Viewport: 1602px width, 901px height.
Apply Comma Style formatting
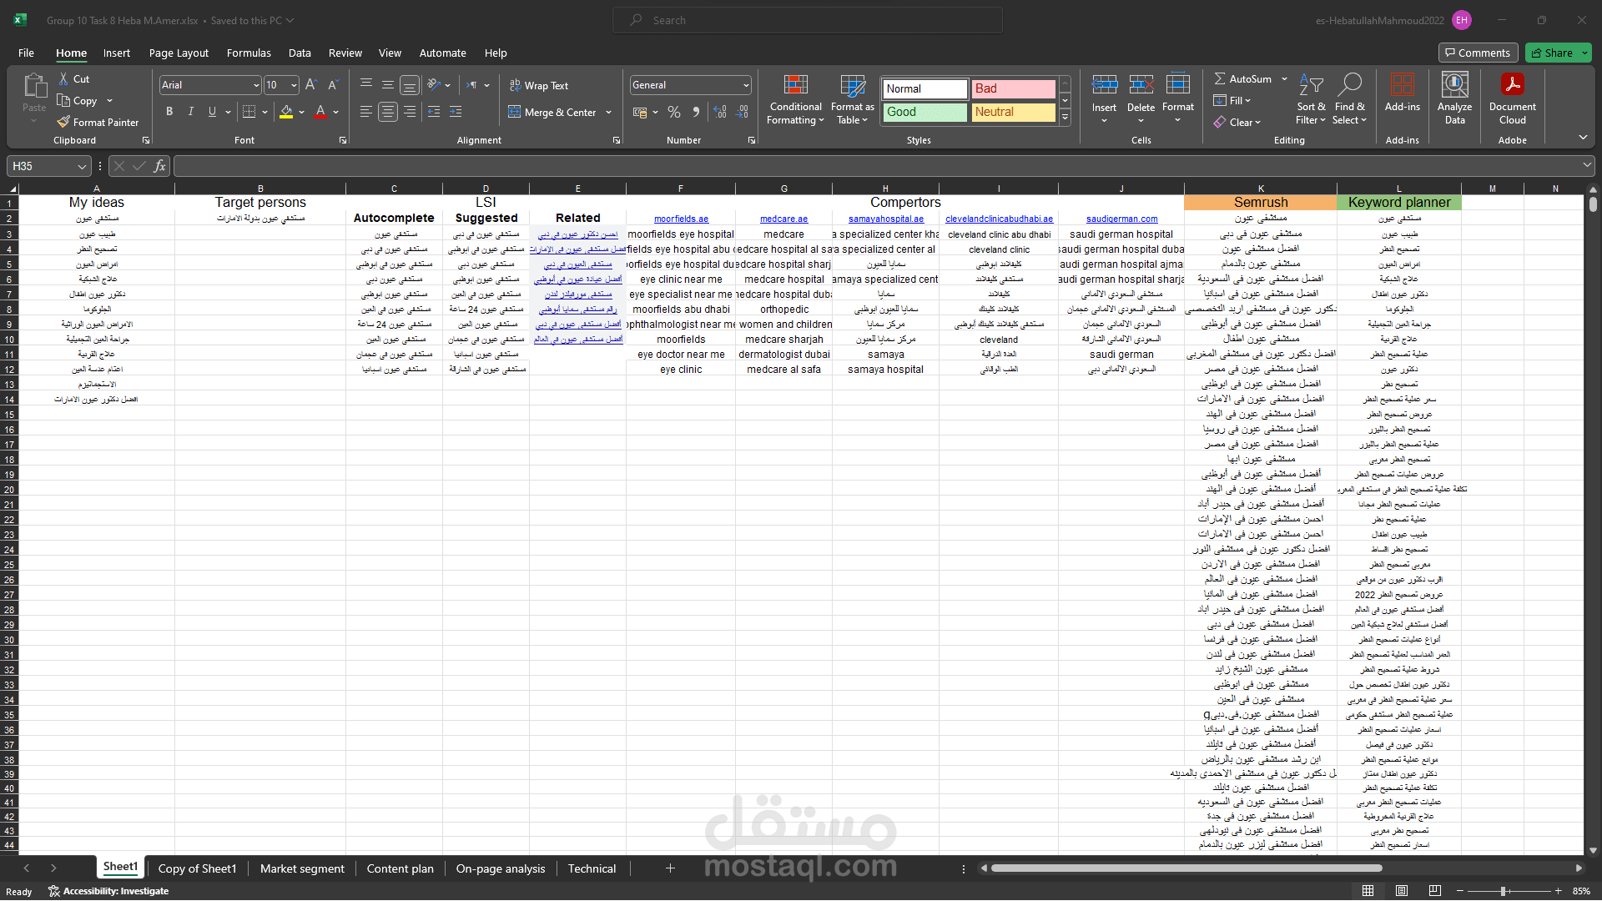[696, 112]
